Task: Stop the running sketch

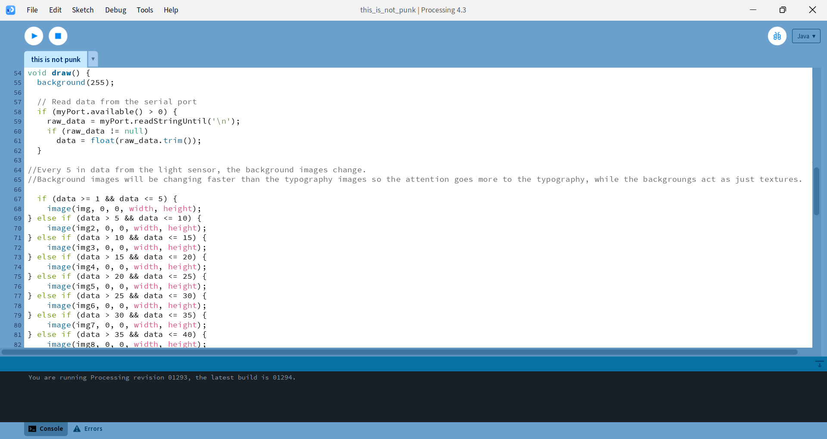Action: 58,36
